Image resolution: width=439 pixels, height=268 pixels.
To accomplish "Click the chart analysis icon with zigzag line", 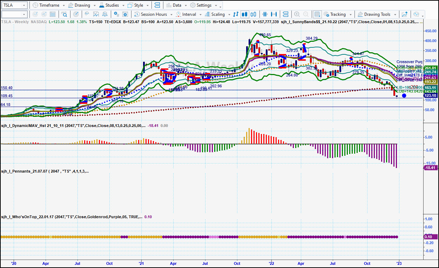I will coord(96,14).
